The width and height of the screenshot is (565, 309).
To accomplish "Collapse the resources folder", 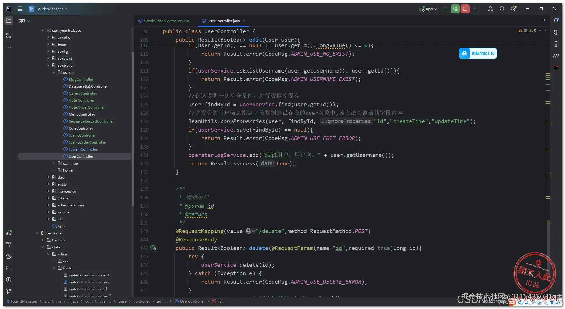I will point(37,233).
